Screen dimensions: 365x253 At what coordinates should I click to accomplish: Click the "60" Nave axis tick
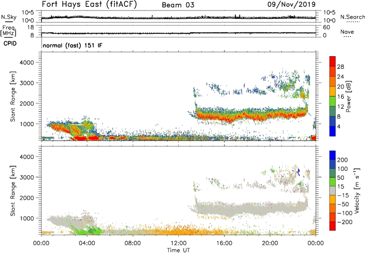pos(326,27)
